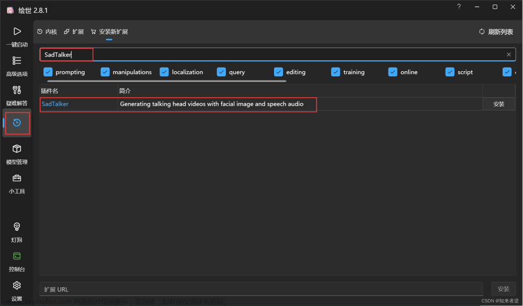The image size is (523, 306).
Task: Uncheck the localization filter checkbox
Action: [164, 72]
